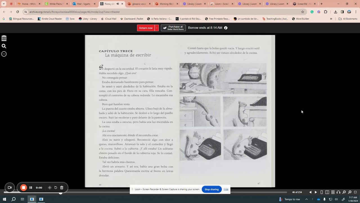Open the book search magnifier in sidebar
Viewport: 360px width, 203px height.
click(x=4, y=46)
